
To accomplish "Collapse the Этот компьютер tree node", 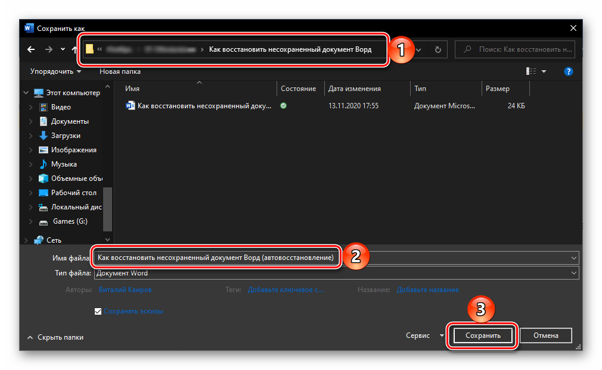I will pos(26,93).
